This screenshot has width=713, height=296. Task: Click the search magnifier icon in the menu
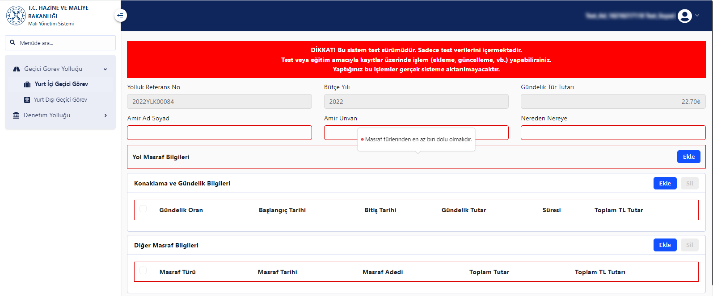(13, 43)
